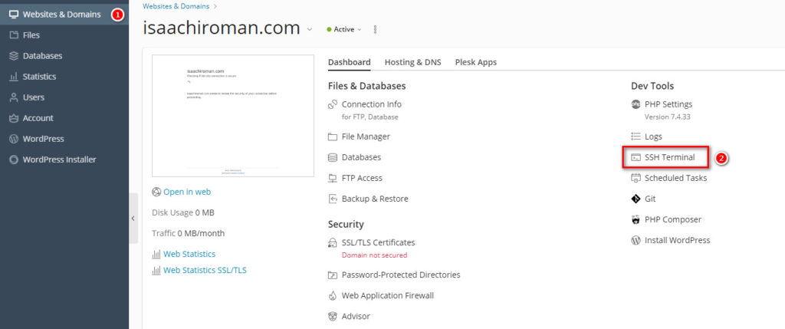Click the Websites & Domains breadcrumb link
The height and width of the screenshot is (329, 785).
point(176,6)
